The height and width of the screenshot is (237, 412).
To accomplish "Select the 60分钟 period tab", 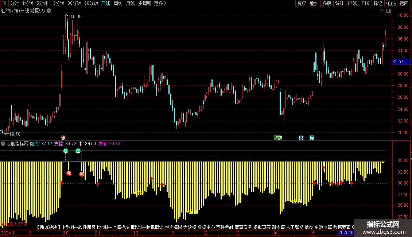I will tap(91, 3).
